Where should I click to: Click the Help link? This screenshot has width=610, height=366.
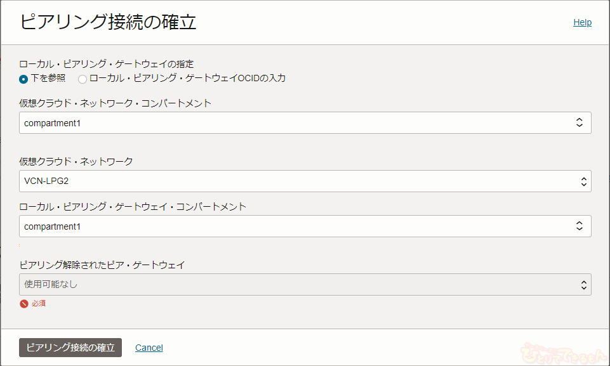click(x=582, y=22)
